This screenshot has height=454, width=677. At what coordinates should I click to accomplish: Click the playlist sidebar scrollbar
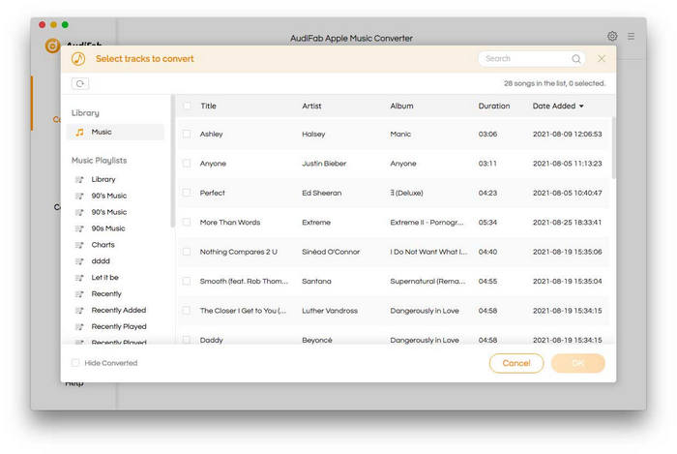click(x=173, y=161)
